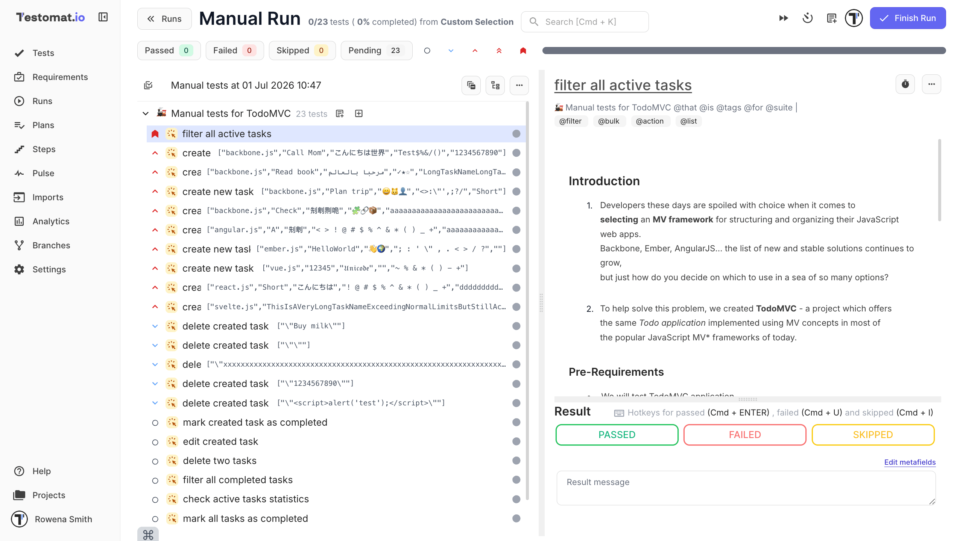Image resolution: width=963 pixels, height=541 pixels.
Task: Mark test result as PASSED
Action: tap(617, 435)
